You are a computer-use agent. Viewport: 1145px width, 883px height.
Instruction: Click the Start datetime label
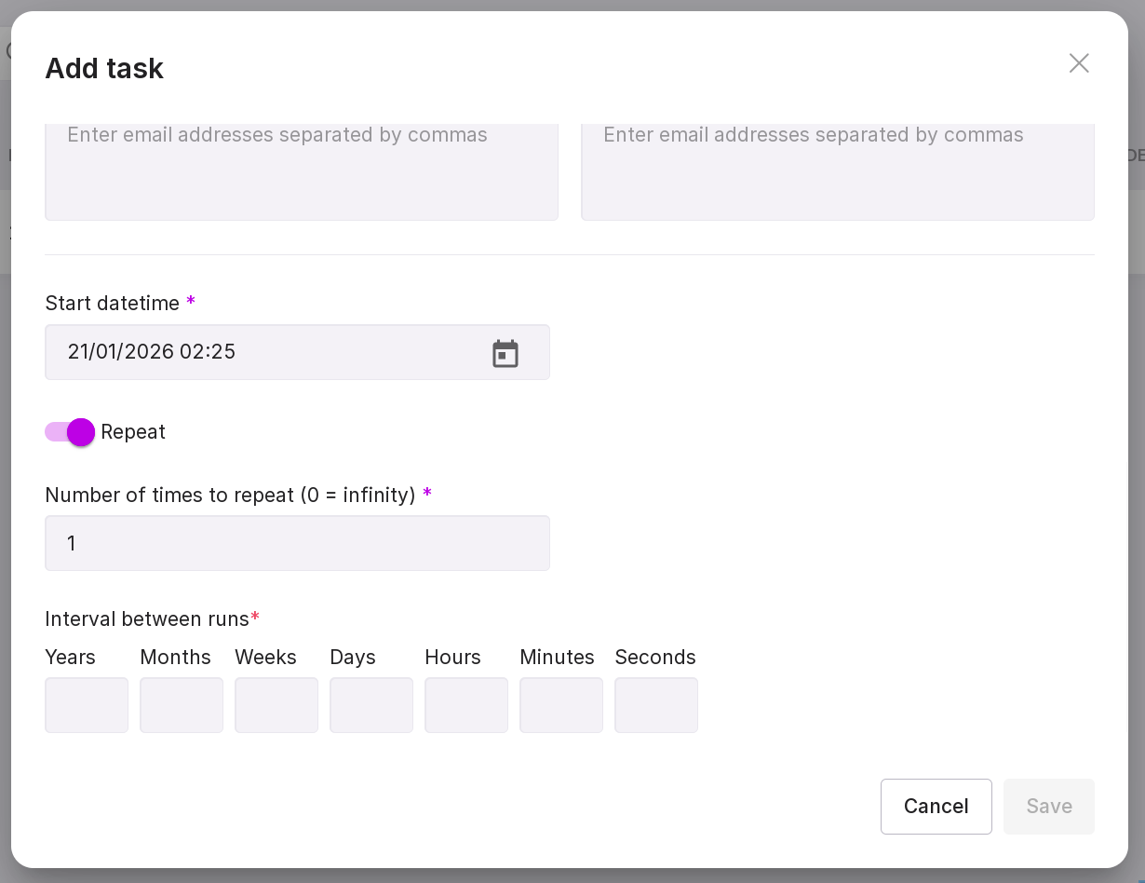(x=113, y=303)
